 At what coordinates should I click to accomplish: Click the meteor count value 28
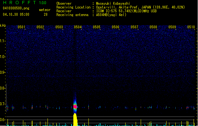(x=46, y=14)
